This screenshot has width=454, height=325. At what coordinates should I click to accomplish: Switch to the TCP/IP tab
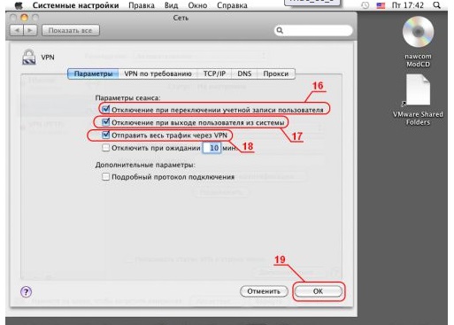coord(214,74)
